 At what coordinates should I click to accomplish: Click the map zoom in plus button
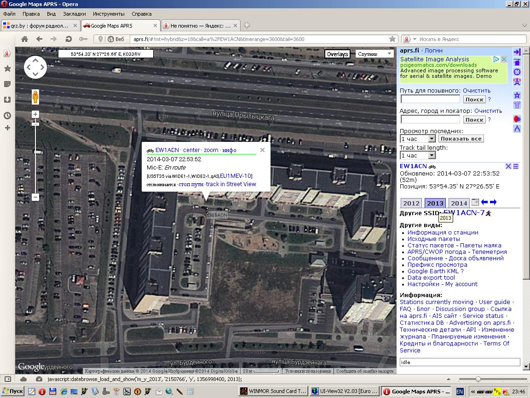tap(35, 114)
